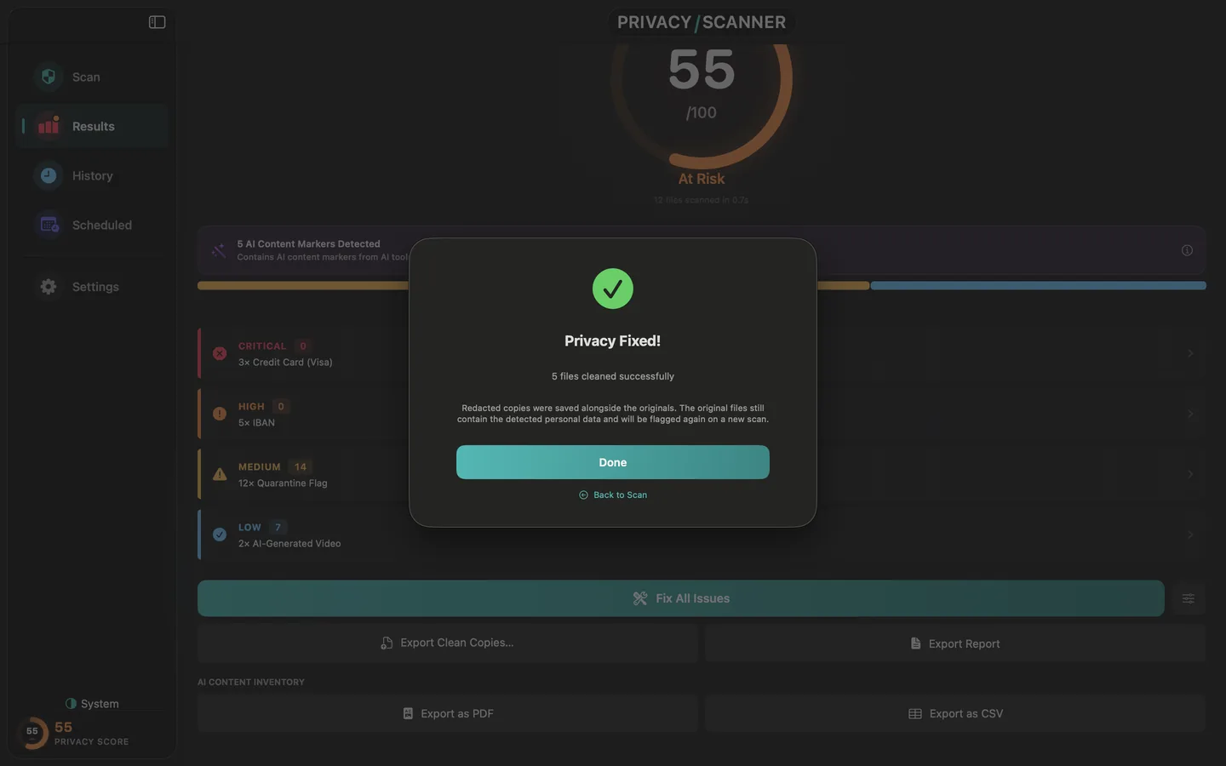Click the blue severity bar segment
The image size is (1226, 766).
point(1039,286)
